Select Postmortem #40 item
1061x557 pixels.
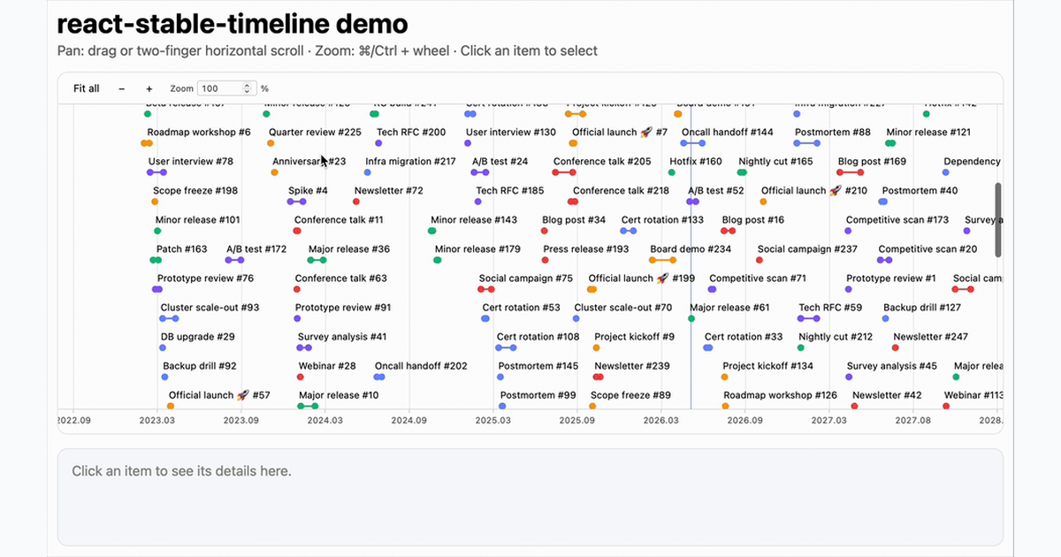click(x=920, y=190)
